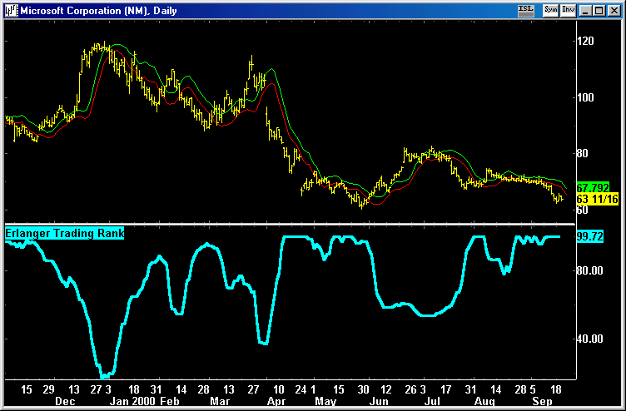Click the Feb month label
The image size is (626, 411).
click(171, 401)
